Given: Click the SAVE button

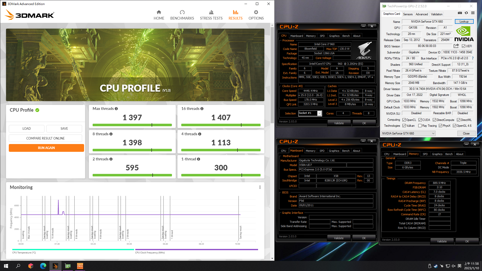Looking at the screenshot, I should [x=64, y=128].
